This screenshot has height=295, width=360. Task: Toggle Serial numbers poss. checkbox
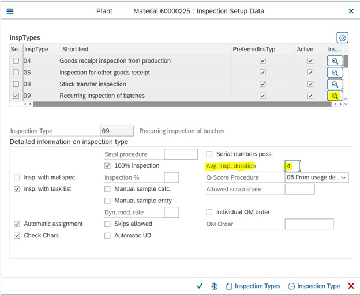coord(209,154)
